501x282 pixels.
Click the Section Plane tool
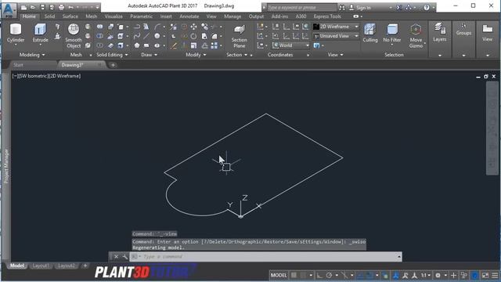click(x=239, y=36)
